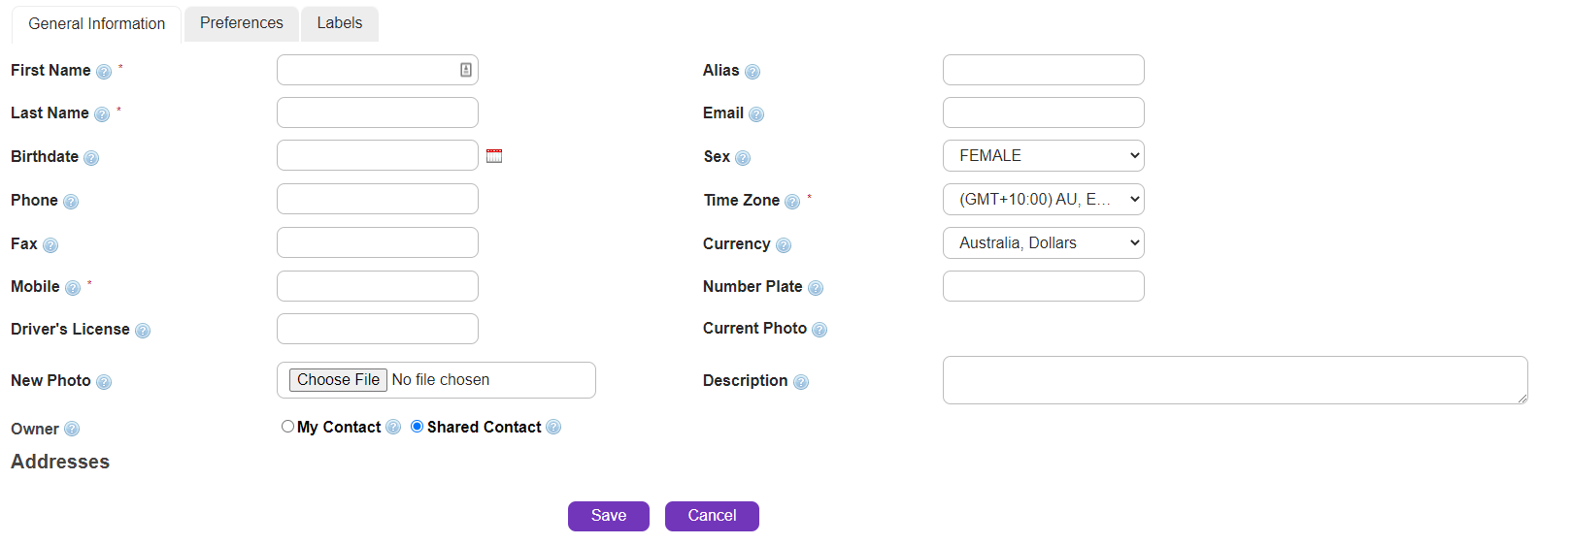
Task: Click help icon beside Current Photo
Action: point(819,330)
